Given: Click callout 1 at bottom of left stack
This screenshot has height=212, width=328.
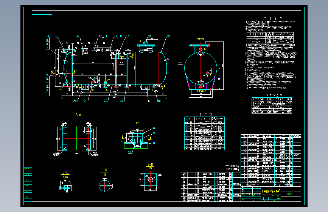Looking at the screenshot, I should [x=47, y=94].
